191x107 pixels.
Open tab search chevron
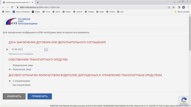click(174, 2)
